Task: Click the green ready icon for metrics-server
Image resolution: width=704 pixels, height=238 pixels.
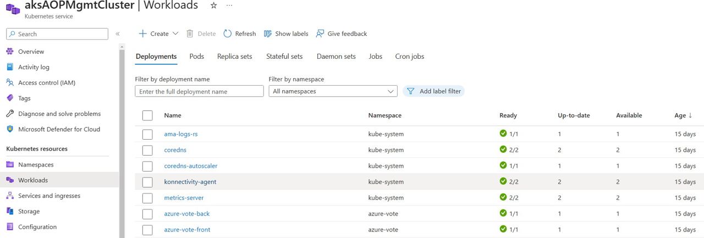Action: pos(503,197)
